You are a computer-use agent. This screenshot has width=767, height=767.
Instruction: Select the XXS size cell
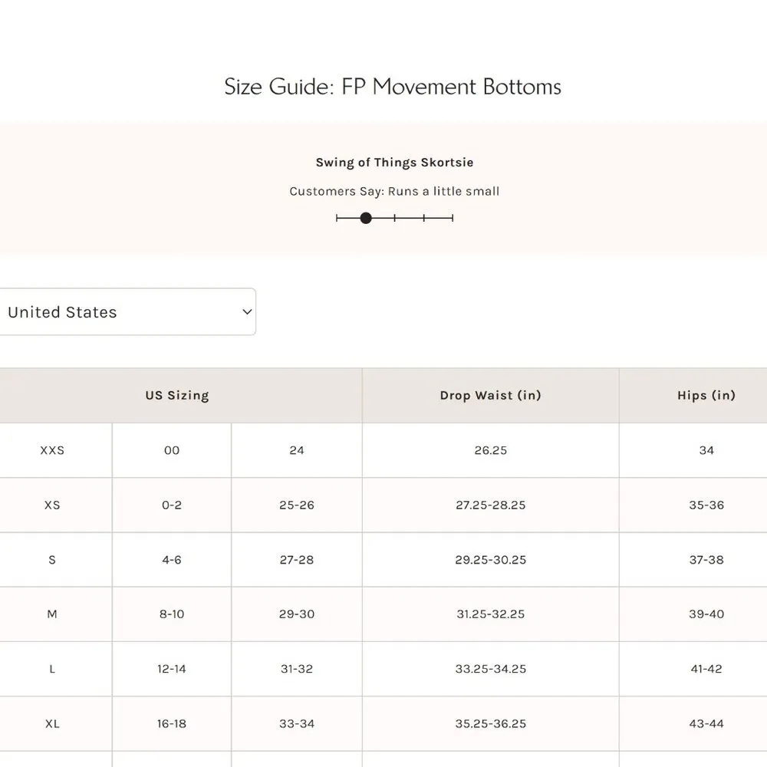[x=52, y=450]
